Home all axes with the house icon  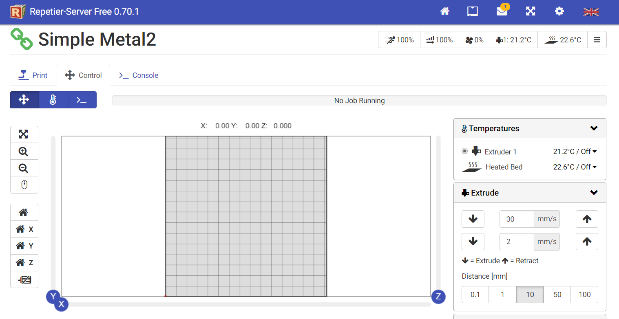click(x=24, y=212)
